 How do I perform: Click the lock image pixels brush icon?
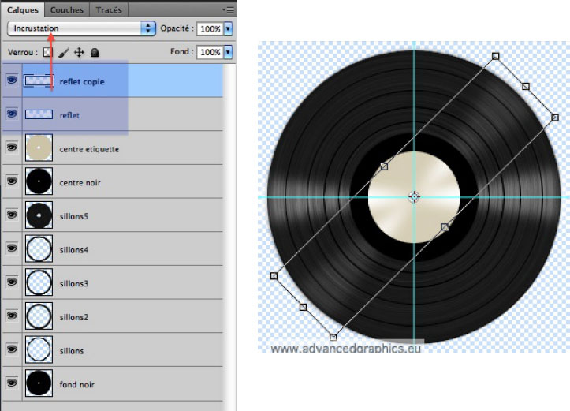[x=63, y=53]
